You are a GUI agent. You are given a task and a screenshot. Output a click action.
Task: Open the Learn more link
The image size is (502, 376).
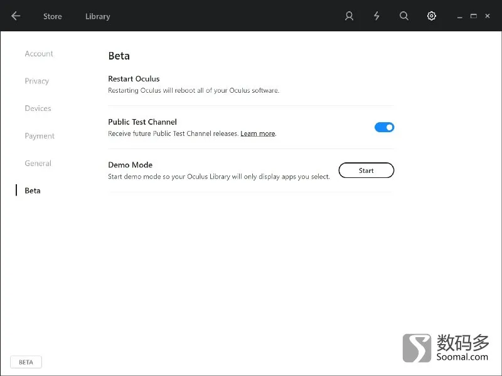click(x=258, y=133)
